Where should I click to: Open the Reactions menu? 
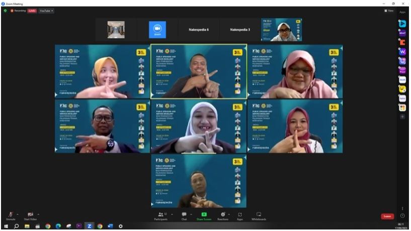click(x=223, y=216)
